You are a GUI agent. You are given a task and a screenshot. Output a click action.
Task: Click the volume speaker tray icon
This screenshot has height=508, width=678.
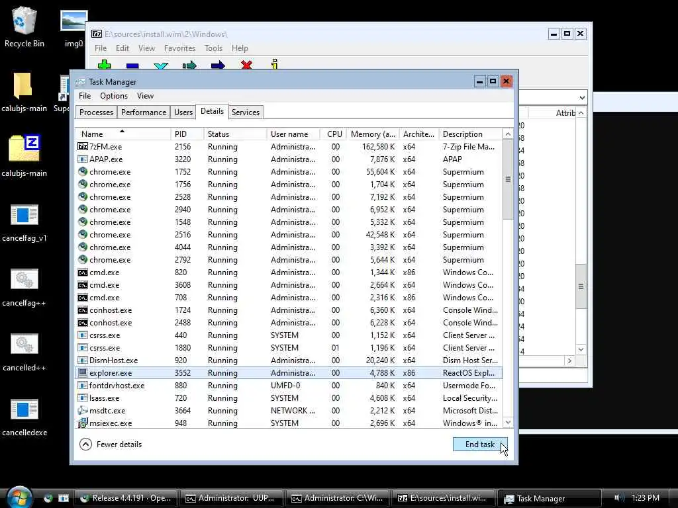coord(619,497)
